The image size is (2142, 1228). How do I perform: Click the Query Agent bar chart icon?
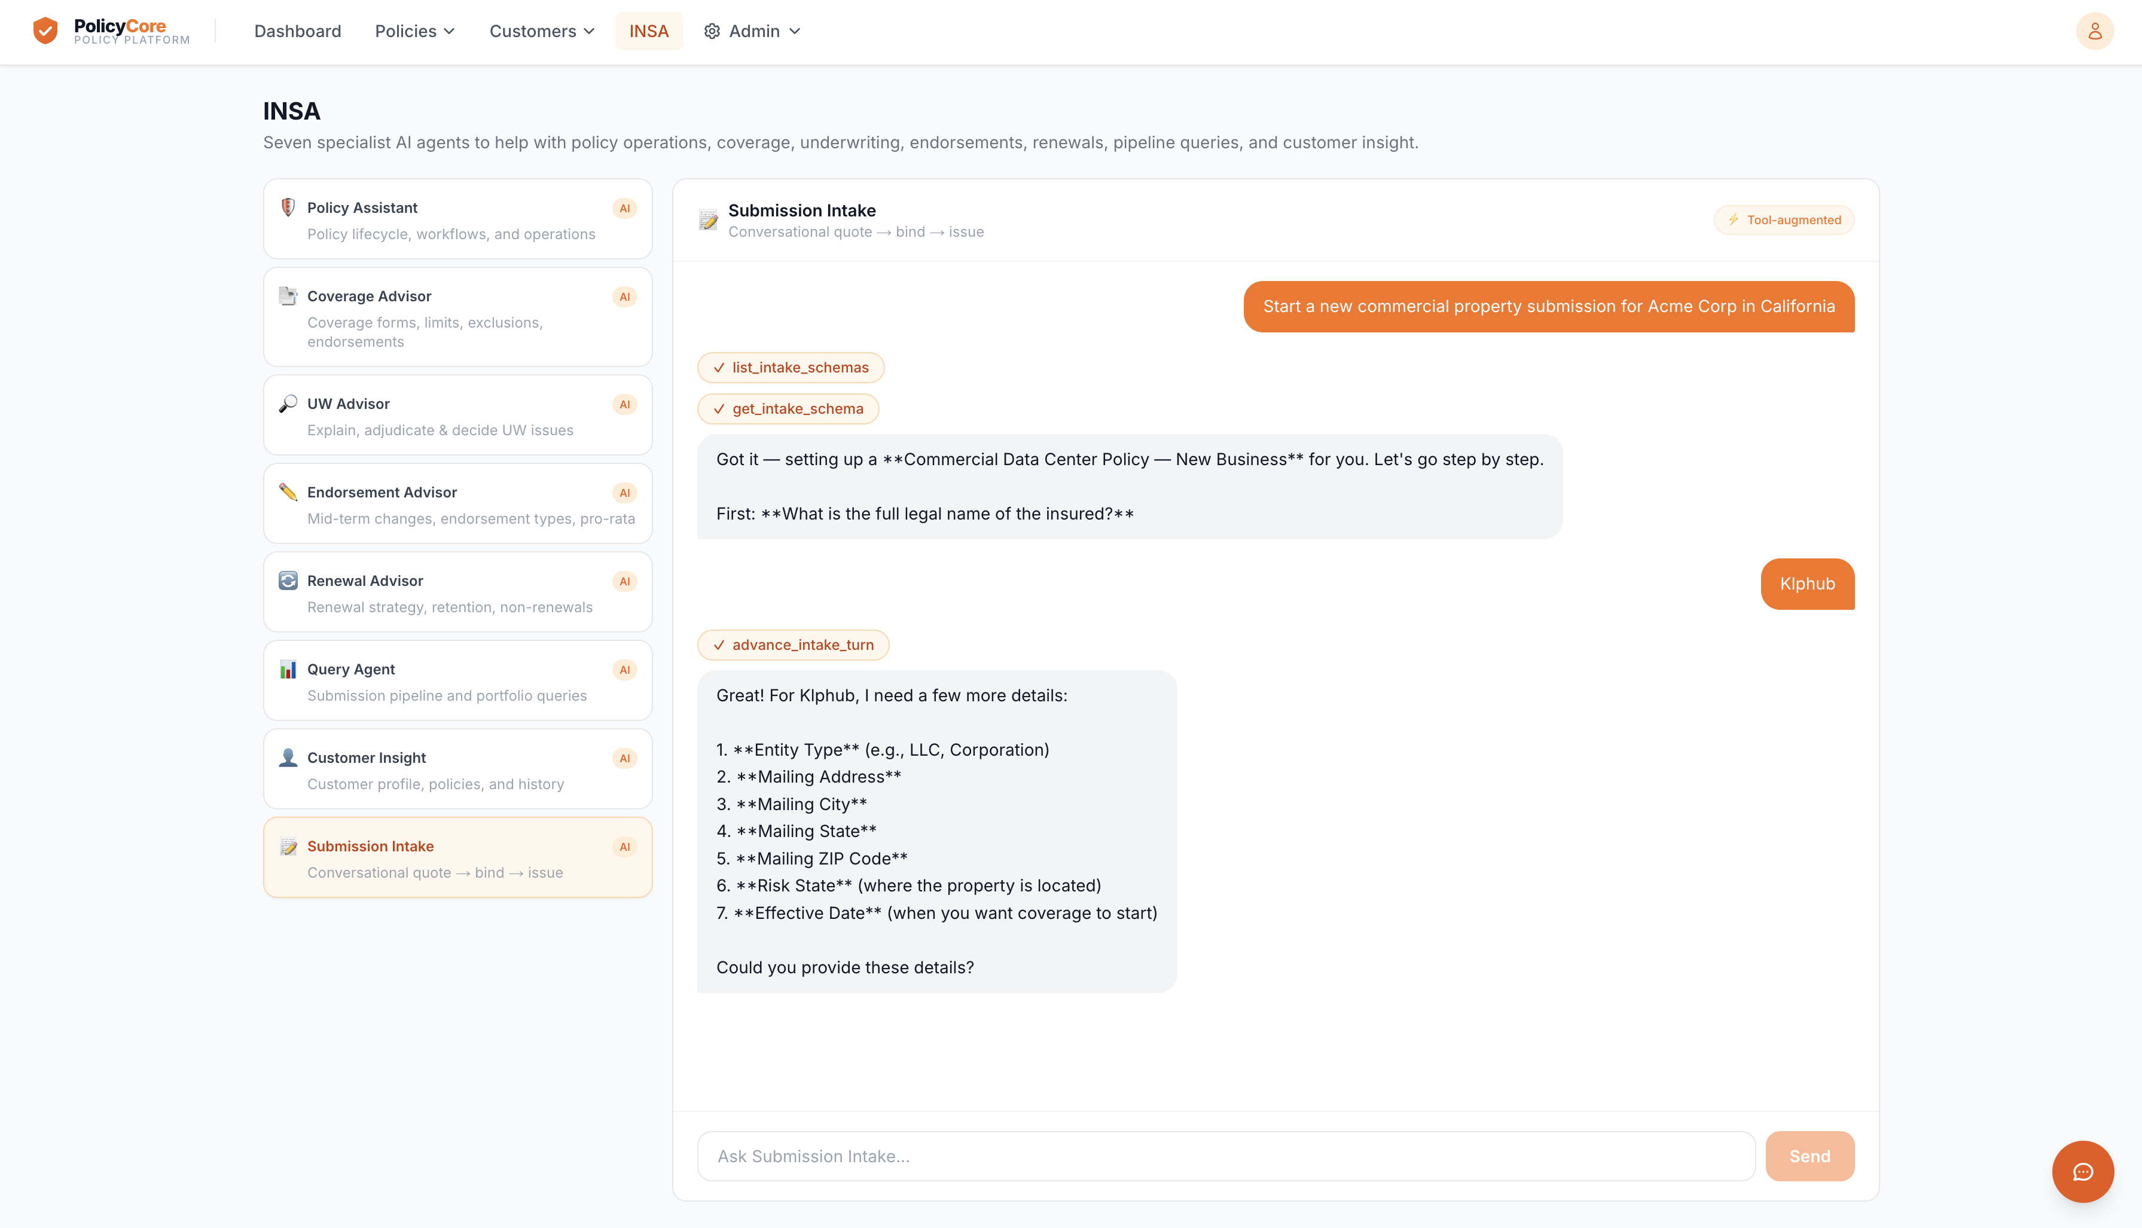pos(288,670)
